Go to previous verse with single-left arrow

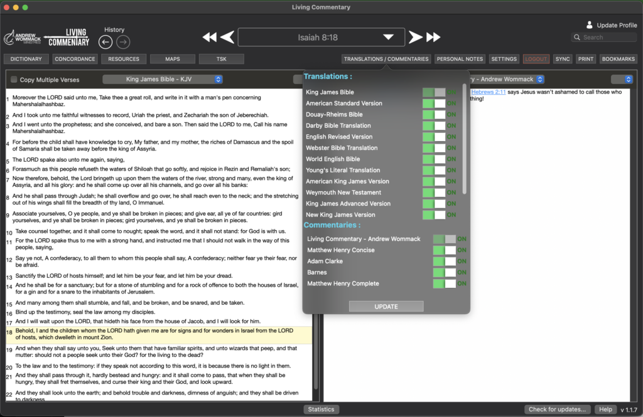(227, 37)
